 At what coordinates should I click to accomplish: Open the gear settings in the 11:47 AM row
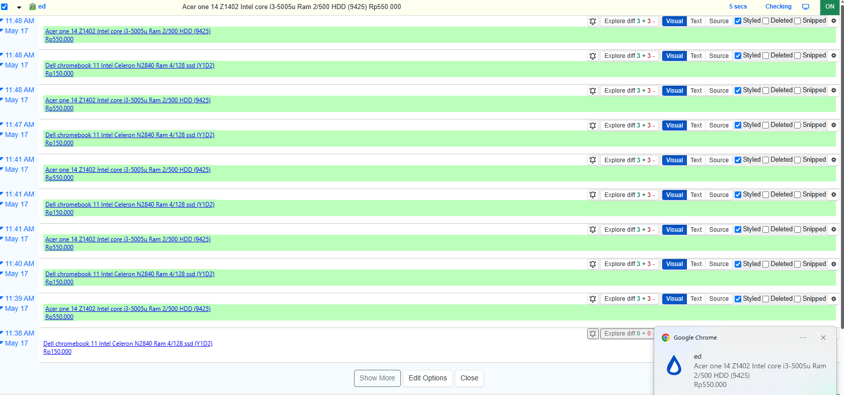(833, 125)
